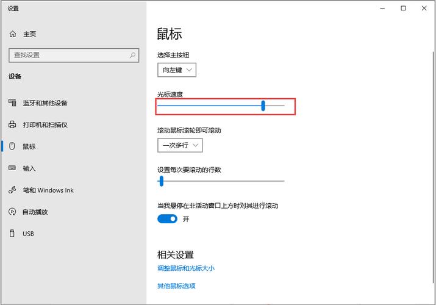Click the 设备 category label in the sidebar
The height and width of the screenshot is (305, 436).
point(15,76)
